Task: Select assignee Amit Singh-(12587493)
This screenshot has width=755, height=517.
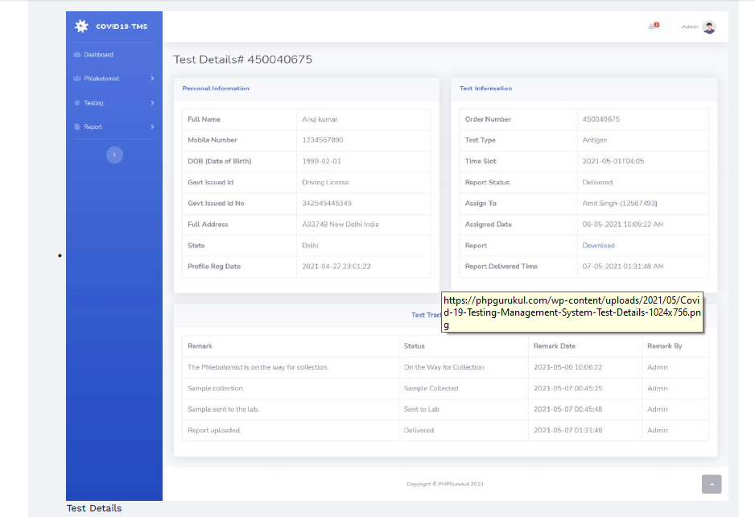Action: tap(620, 203)
